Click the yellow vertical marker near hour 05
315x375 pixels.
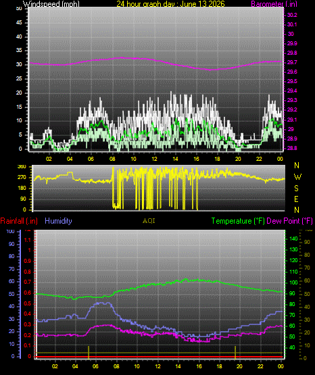click(89, 353)
